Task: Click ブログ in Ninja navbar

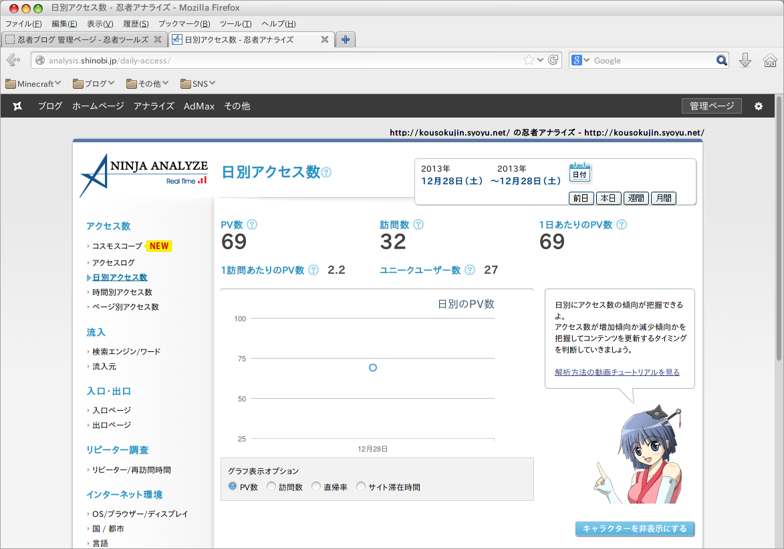Action: (x=50, y=106)
